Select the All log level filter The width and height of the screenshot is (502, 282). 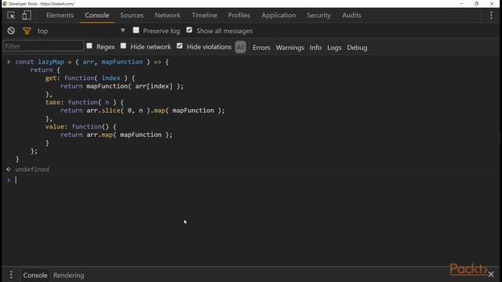[x=241, y=47]
